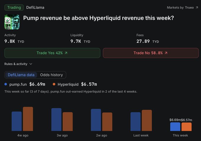Viewport: 201px width, 141px height.
Task: Click the 4w ago axis label
Action: coord(23,135)
